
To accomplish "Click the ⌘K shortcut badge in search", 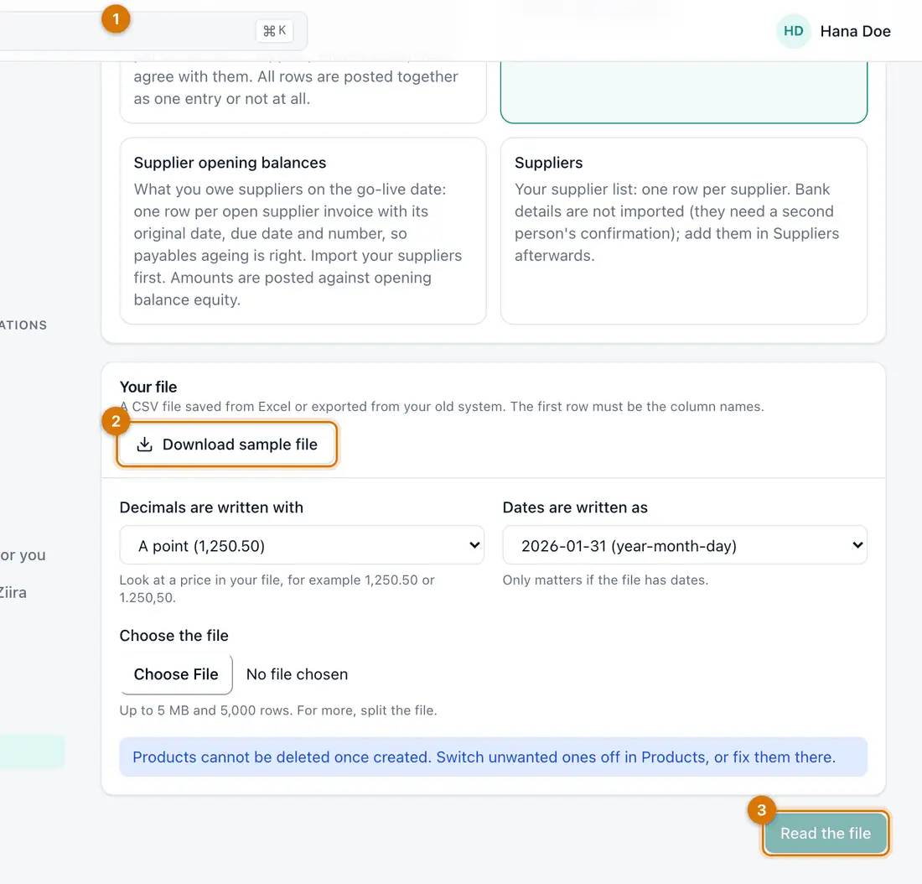I will click(x=275, y=30).
